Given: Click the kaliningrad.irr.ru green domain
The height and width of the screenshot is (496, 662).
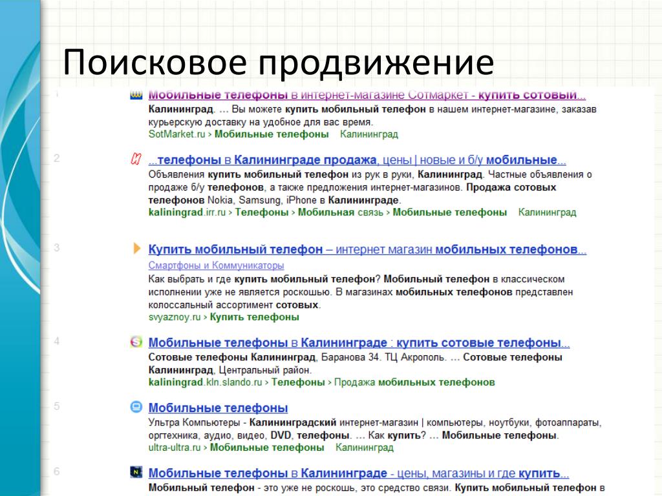Looking at the screenshot, I should 187,212.
